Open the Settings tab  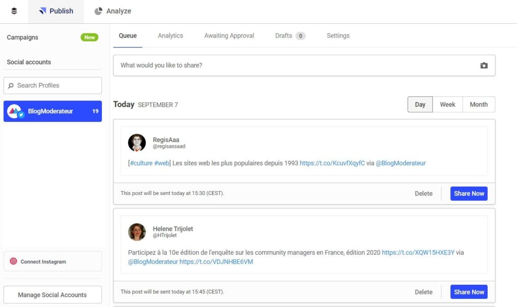click(338, 36)
